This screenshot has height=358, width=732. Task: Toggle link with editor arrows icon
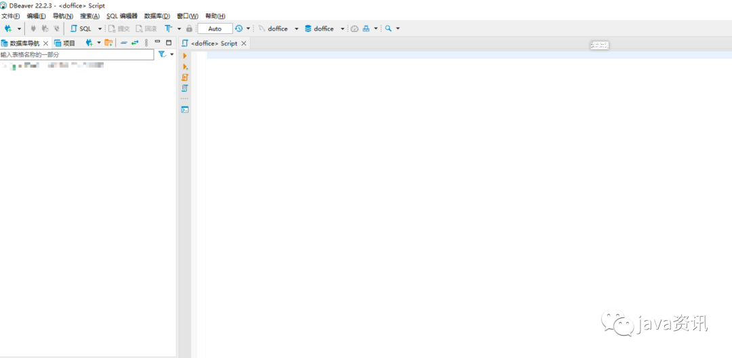(135, 43)
